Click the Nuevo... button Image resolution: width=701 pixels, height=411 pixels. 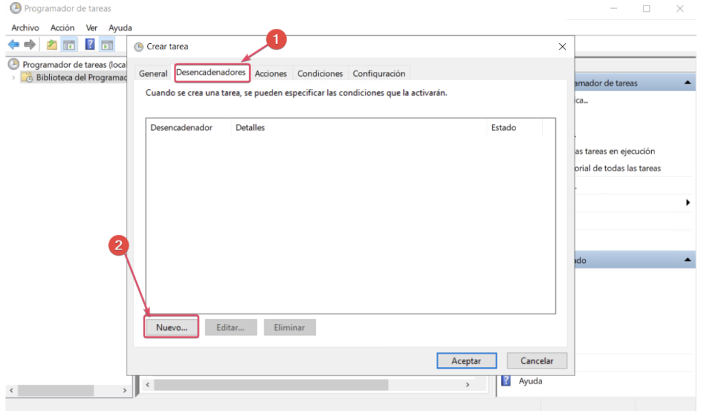(x=171, y=327)
